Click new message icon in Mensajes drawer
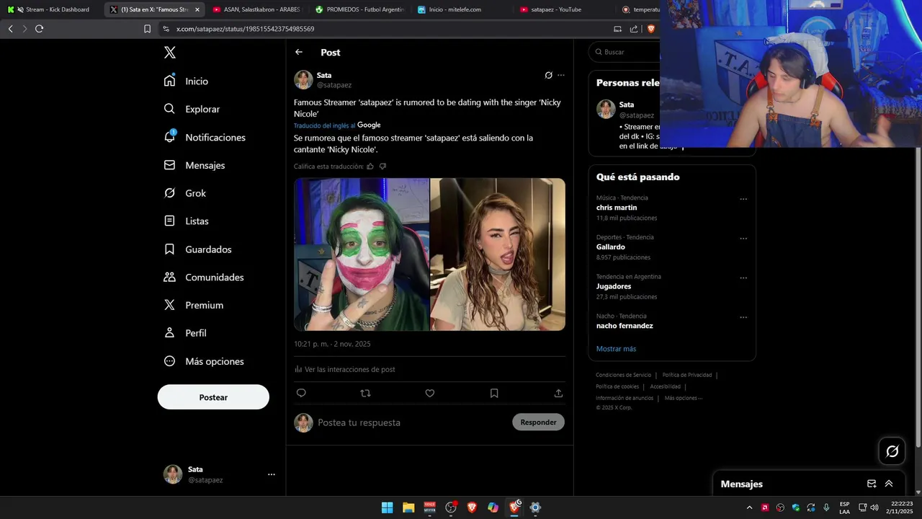Viewport: 922px width, 519px height. tap(872, 484)
